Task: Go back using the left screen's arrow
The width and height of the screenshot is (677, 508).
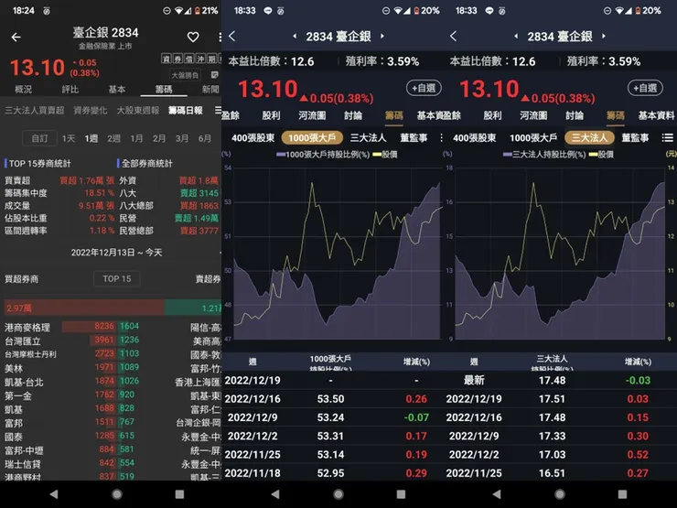Action: [x=16, y=38]
